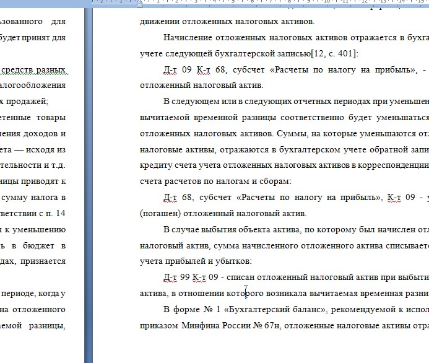The height and width of the screenshot is (363, 429).
Task: Click "учета прибылей и убытков:" line
Action: (x=196, y=261)
